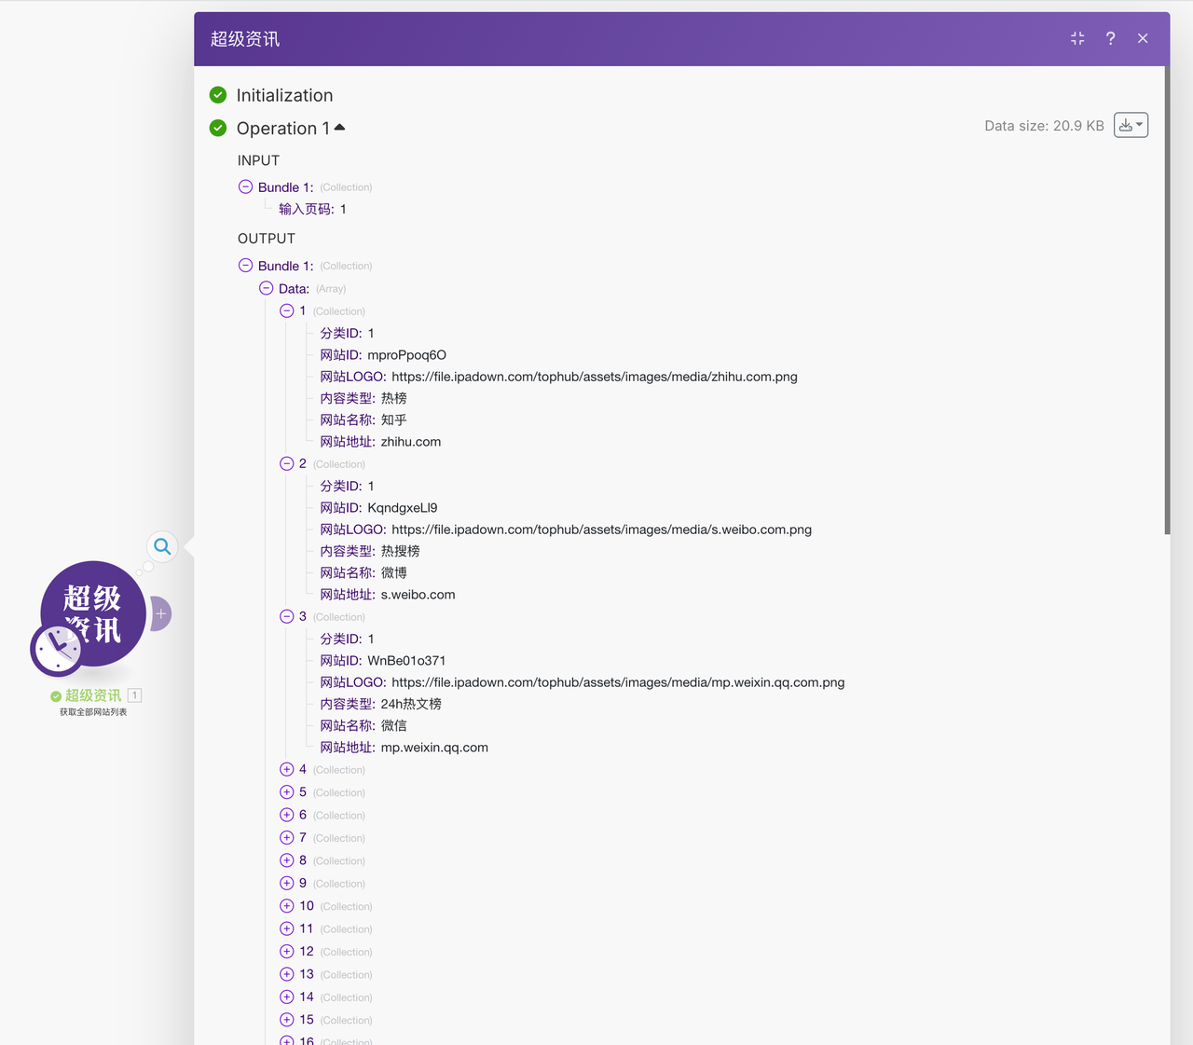Open the download output bundles dropdown

(x=1131, y=125)
